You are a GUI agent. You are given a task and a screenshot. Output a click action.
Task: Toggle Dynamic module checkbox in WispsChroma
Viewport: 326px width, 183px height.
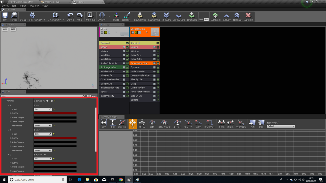154,67
